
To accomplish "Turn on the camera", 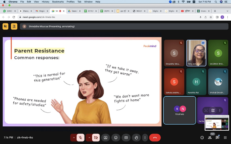I will 96,137.
